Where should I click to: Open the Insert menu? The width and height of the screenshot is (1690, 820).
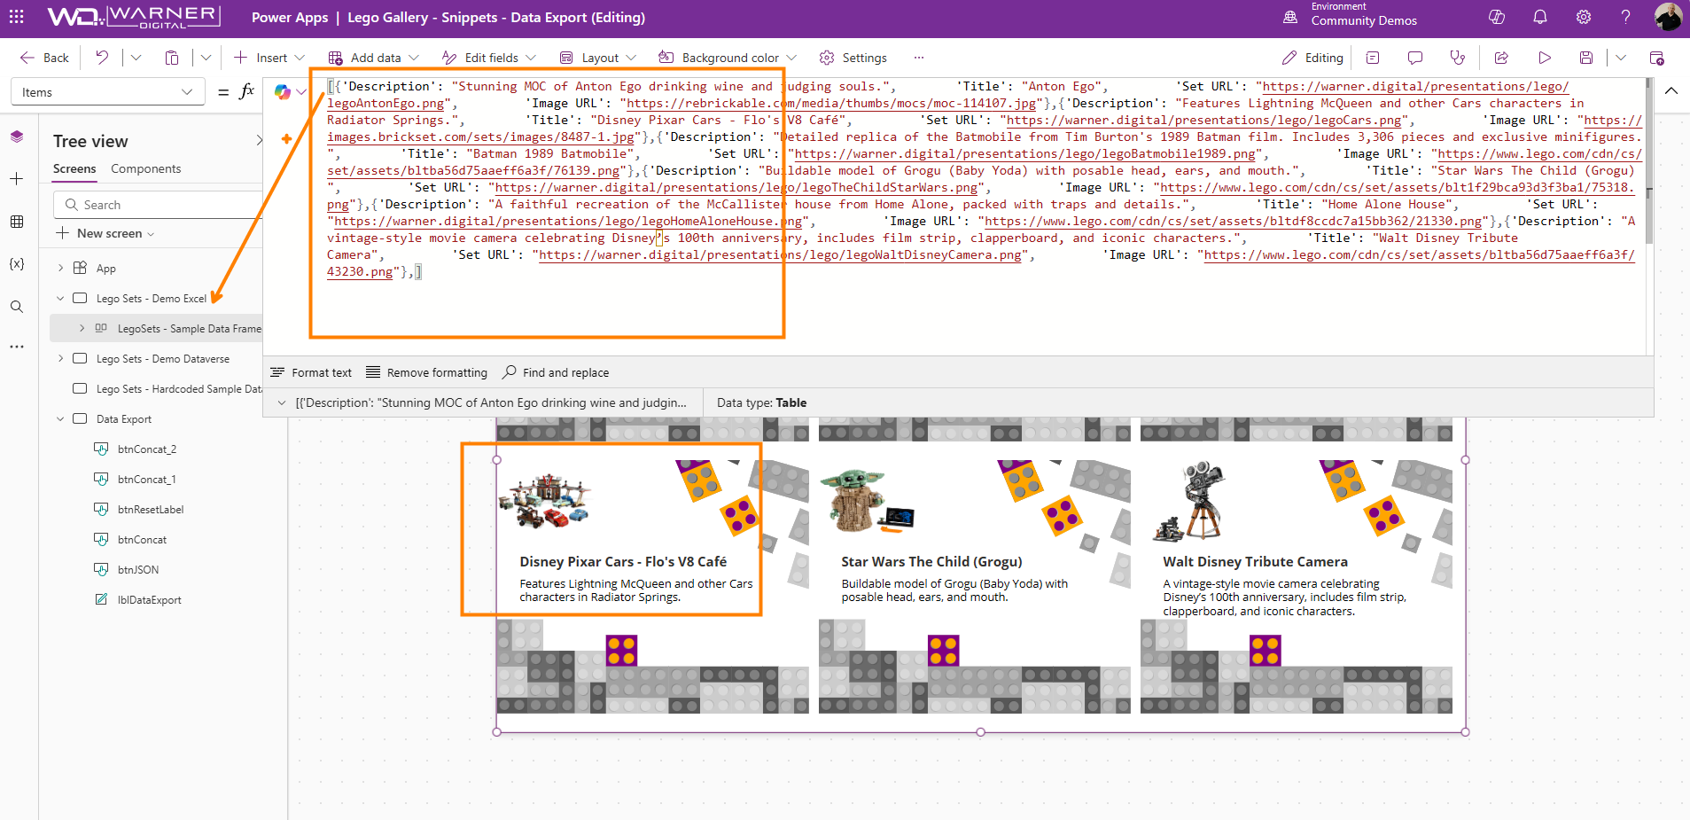269,58
